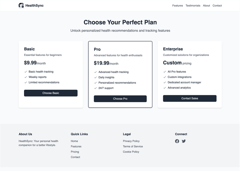Click the HealthSync brand name text
This screenshot has height=171, width=240.
click(x=35, y=5)
